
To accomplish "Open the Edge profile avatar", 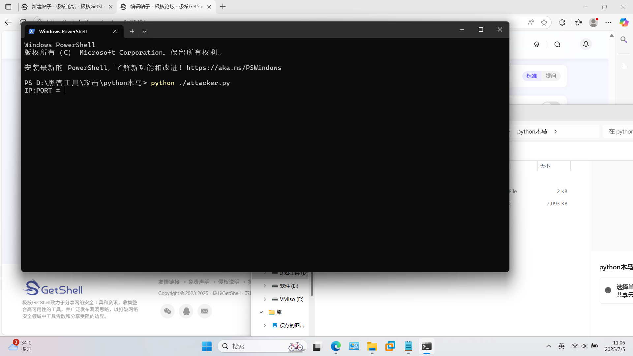I will pyautogui.click(x=594, y=22).
